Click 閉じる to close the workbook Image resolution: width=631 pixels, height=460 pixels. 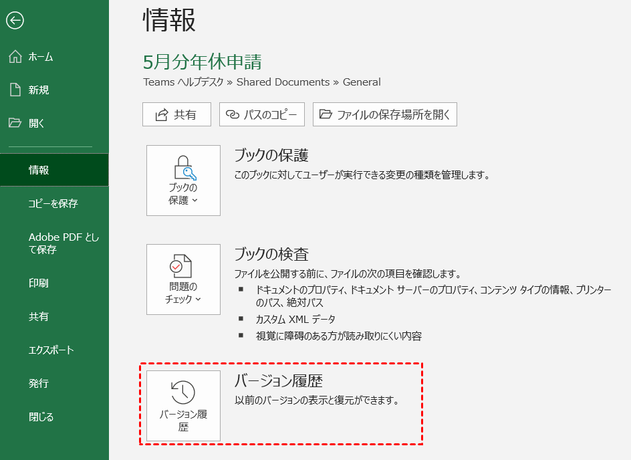pos(41,417)
